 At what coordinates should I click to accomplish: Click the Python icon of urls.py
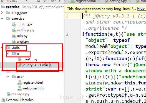(14, 36)
